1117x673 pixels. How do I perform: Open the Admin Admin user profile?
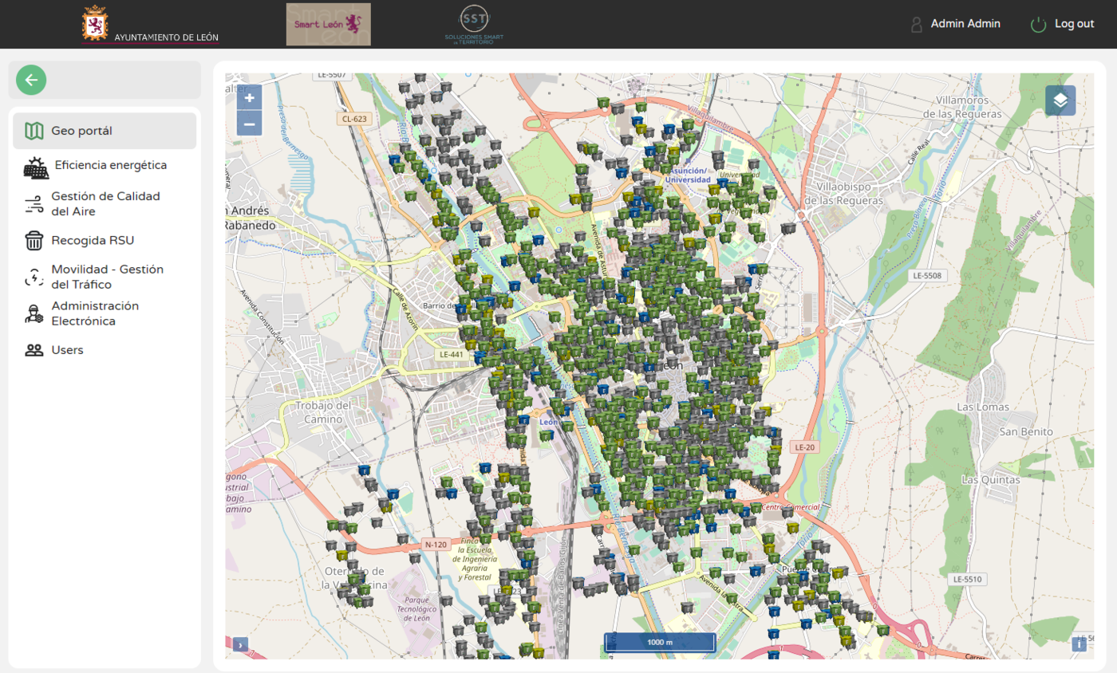point(965,24)
